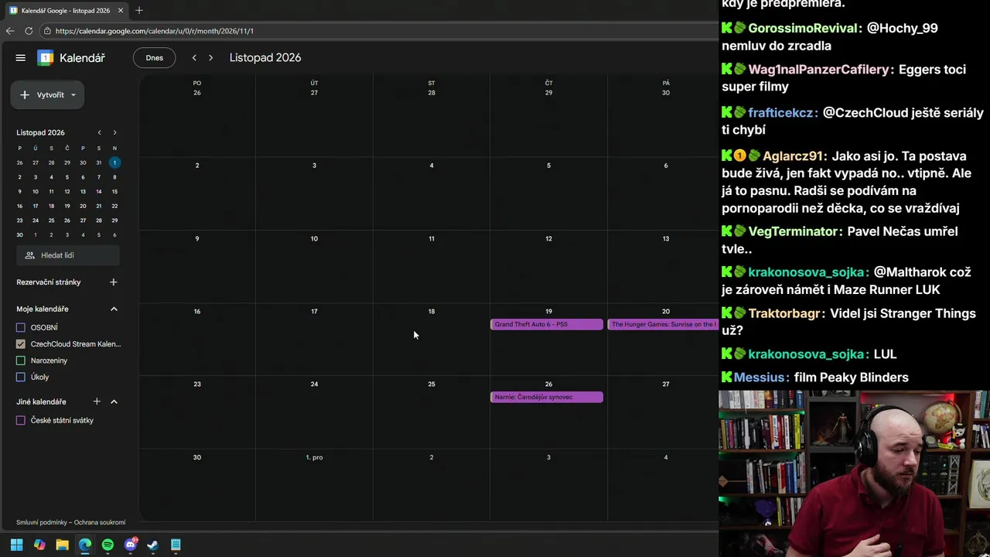Select highlighted day 1 in mini calendar
The width and height of the screenshot is (990, 557).
point(114,162)
